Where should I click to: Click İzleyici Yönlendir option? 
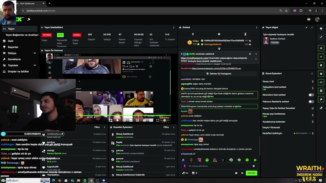click(271, 128)
